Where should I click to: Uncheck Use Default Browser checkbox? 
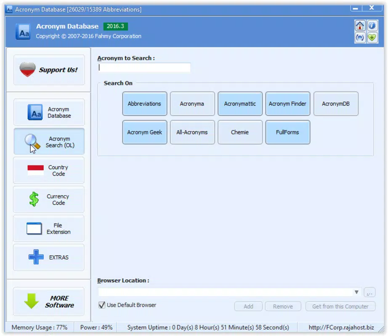(102, 305)
